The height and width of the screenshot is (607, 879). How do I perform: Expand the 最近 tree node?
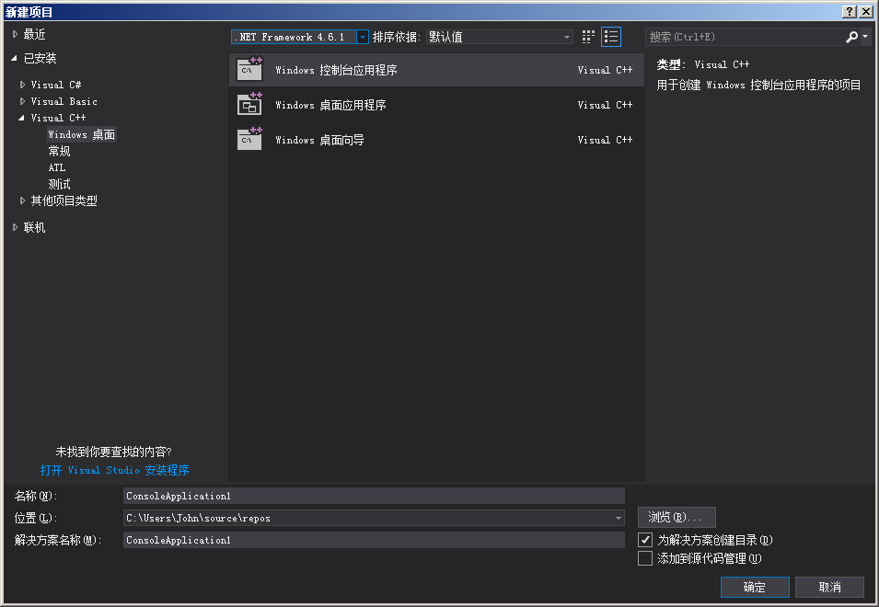pos(15,34)
